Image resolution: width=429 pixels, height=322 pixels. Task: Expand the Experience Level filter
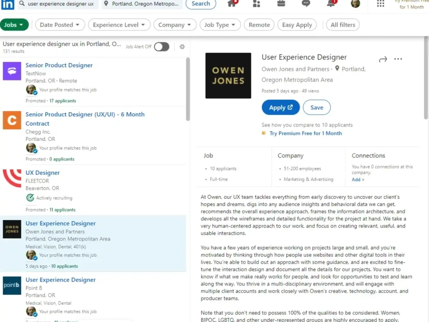(x=119, y=24)
